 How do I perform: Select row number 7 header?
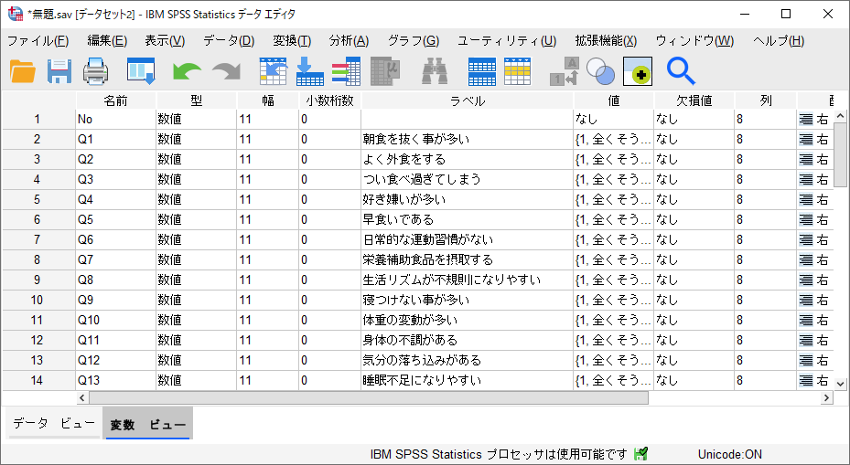(38, 239)
